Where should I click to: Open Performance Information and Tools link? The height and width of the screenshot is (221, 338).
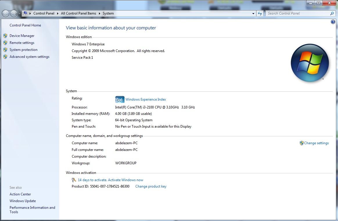(32, 210)
